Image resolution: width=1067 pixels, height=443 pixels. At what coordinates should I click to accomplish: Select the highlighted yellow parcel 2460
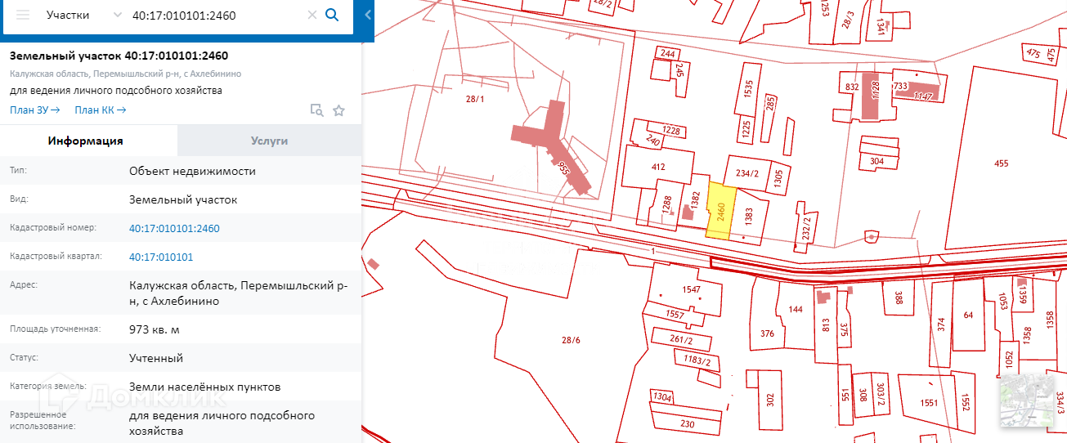click(x=720, y=211)
